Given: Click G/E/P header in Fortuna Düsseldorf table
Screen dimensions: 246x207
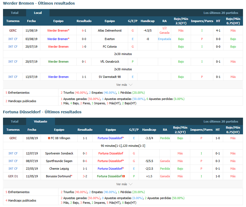Looking at the screenshot, I should pos(134,130).
